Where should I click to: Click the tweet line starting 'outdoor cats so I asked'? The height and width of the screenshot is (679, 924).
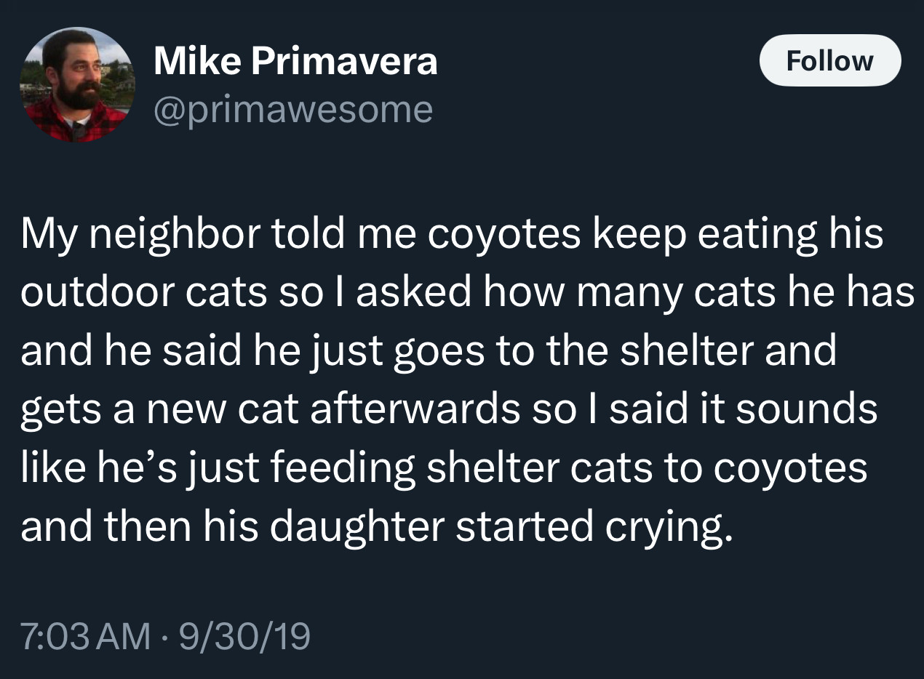[467, 292]
